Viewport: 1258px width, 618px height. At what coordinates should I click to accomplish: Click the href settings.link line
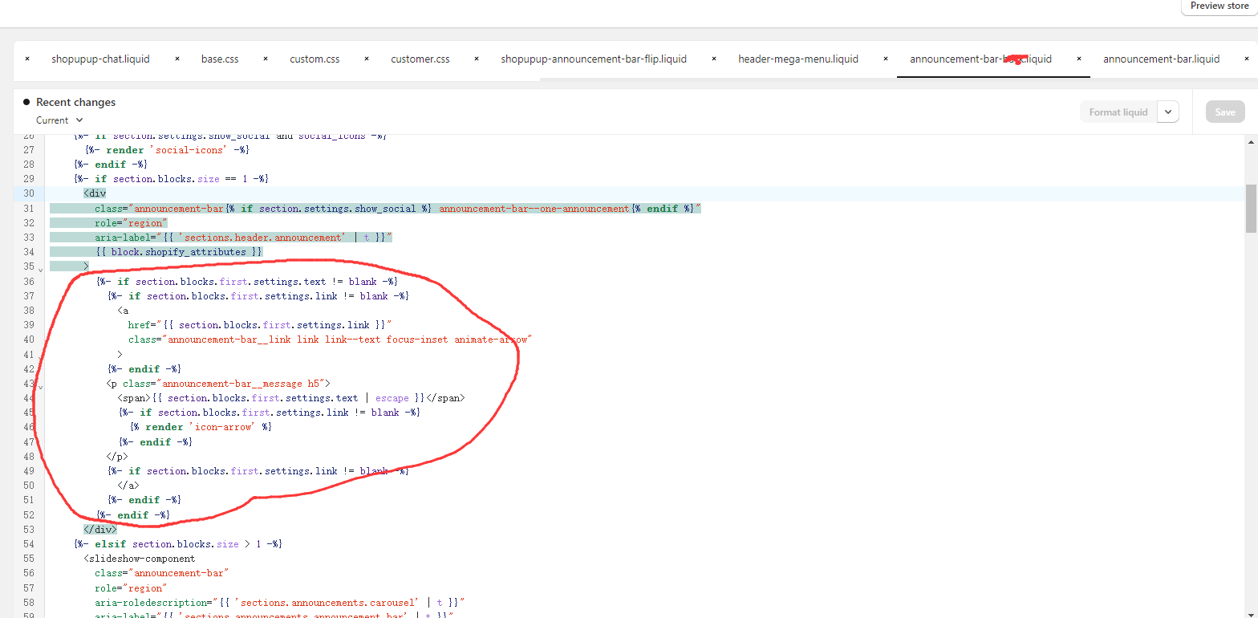click(x=259, y=324)
